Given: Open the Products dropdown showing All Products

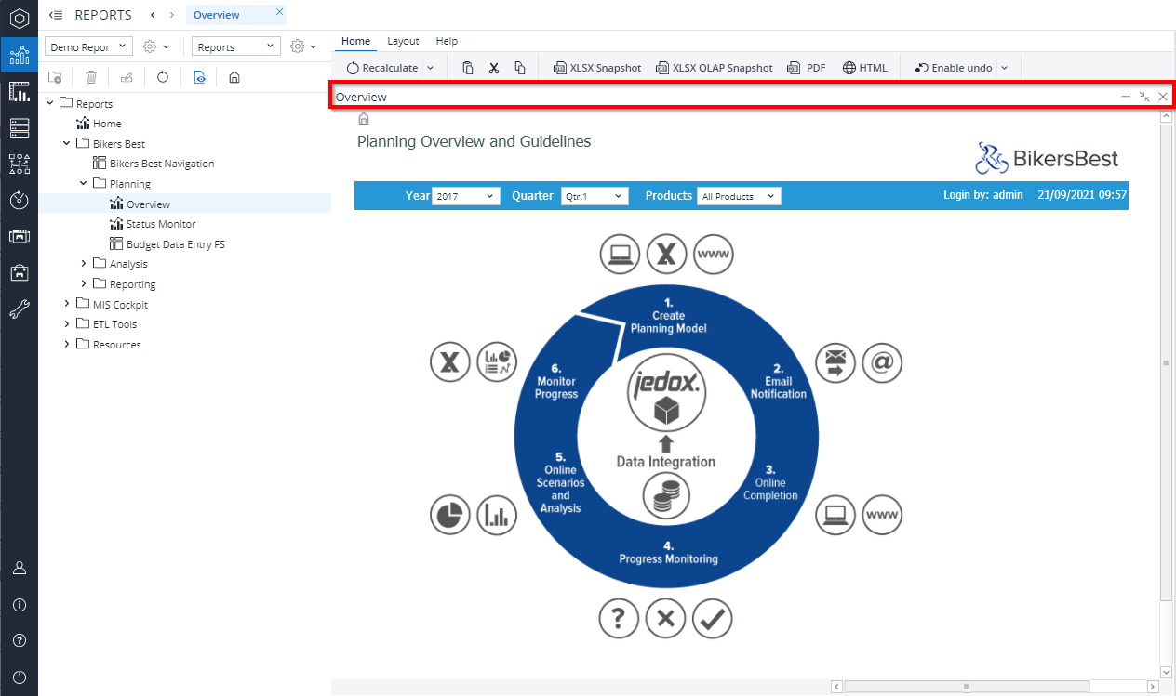Looking at the screenshot, I should [739, 196].
